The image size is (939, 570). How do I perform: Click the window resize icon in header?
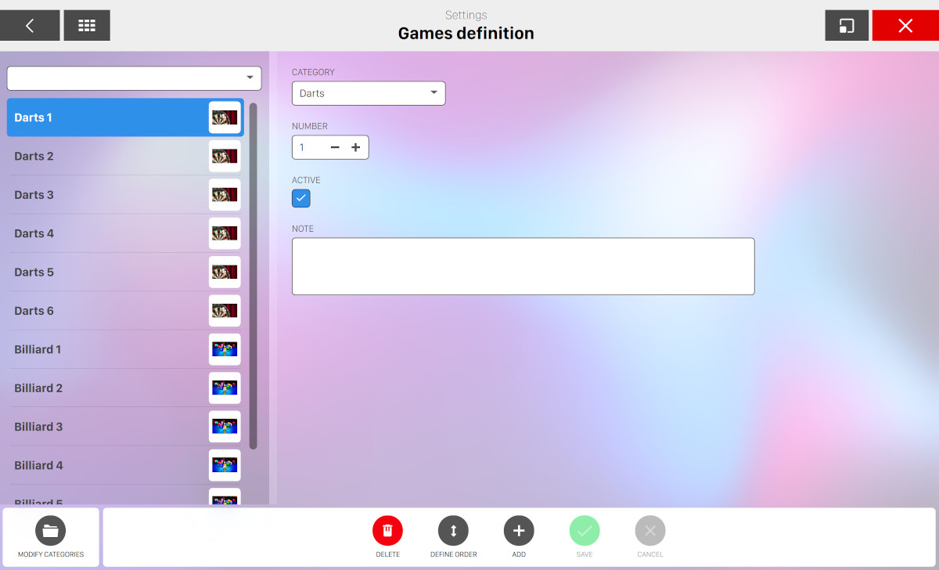[847, 26]
